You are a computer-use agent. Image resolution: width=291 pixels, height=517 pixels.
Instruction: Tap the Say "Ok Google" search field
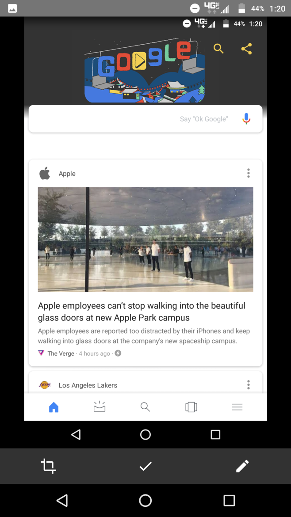tap(145, 119)
